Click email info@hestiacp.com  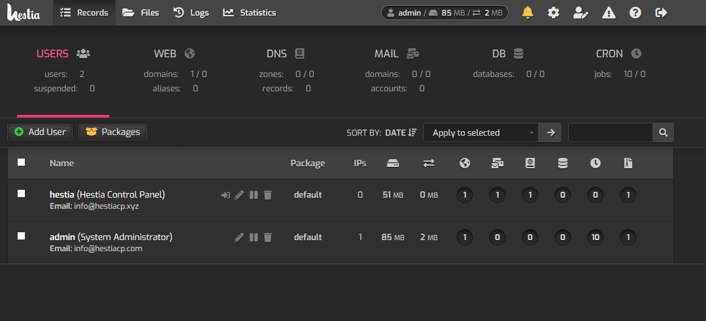coord(108,249)
